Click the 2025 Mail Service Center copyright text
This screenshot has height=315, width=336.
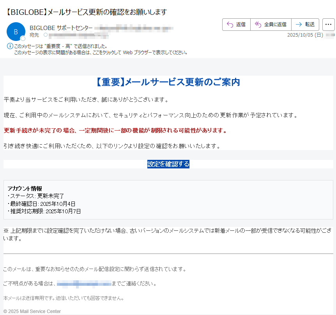(x=33, y=311)
